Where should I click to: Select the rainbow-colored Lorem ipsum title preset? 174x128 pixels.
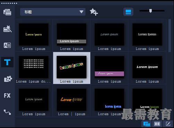pyautogui.click(x=72, y=68)
